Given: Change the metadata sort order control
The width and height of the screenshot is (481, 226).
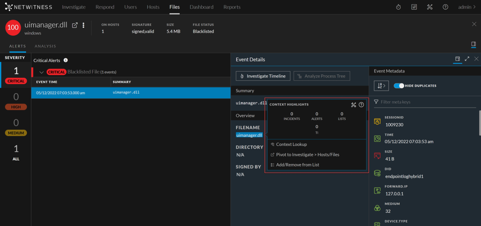Looking at the screenshot, I should pyautogui.click(x=381, y=86).
